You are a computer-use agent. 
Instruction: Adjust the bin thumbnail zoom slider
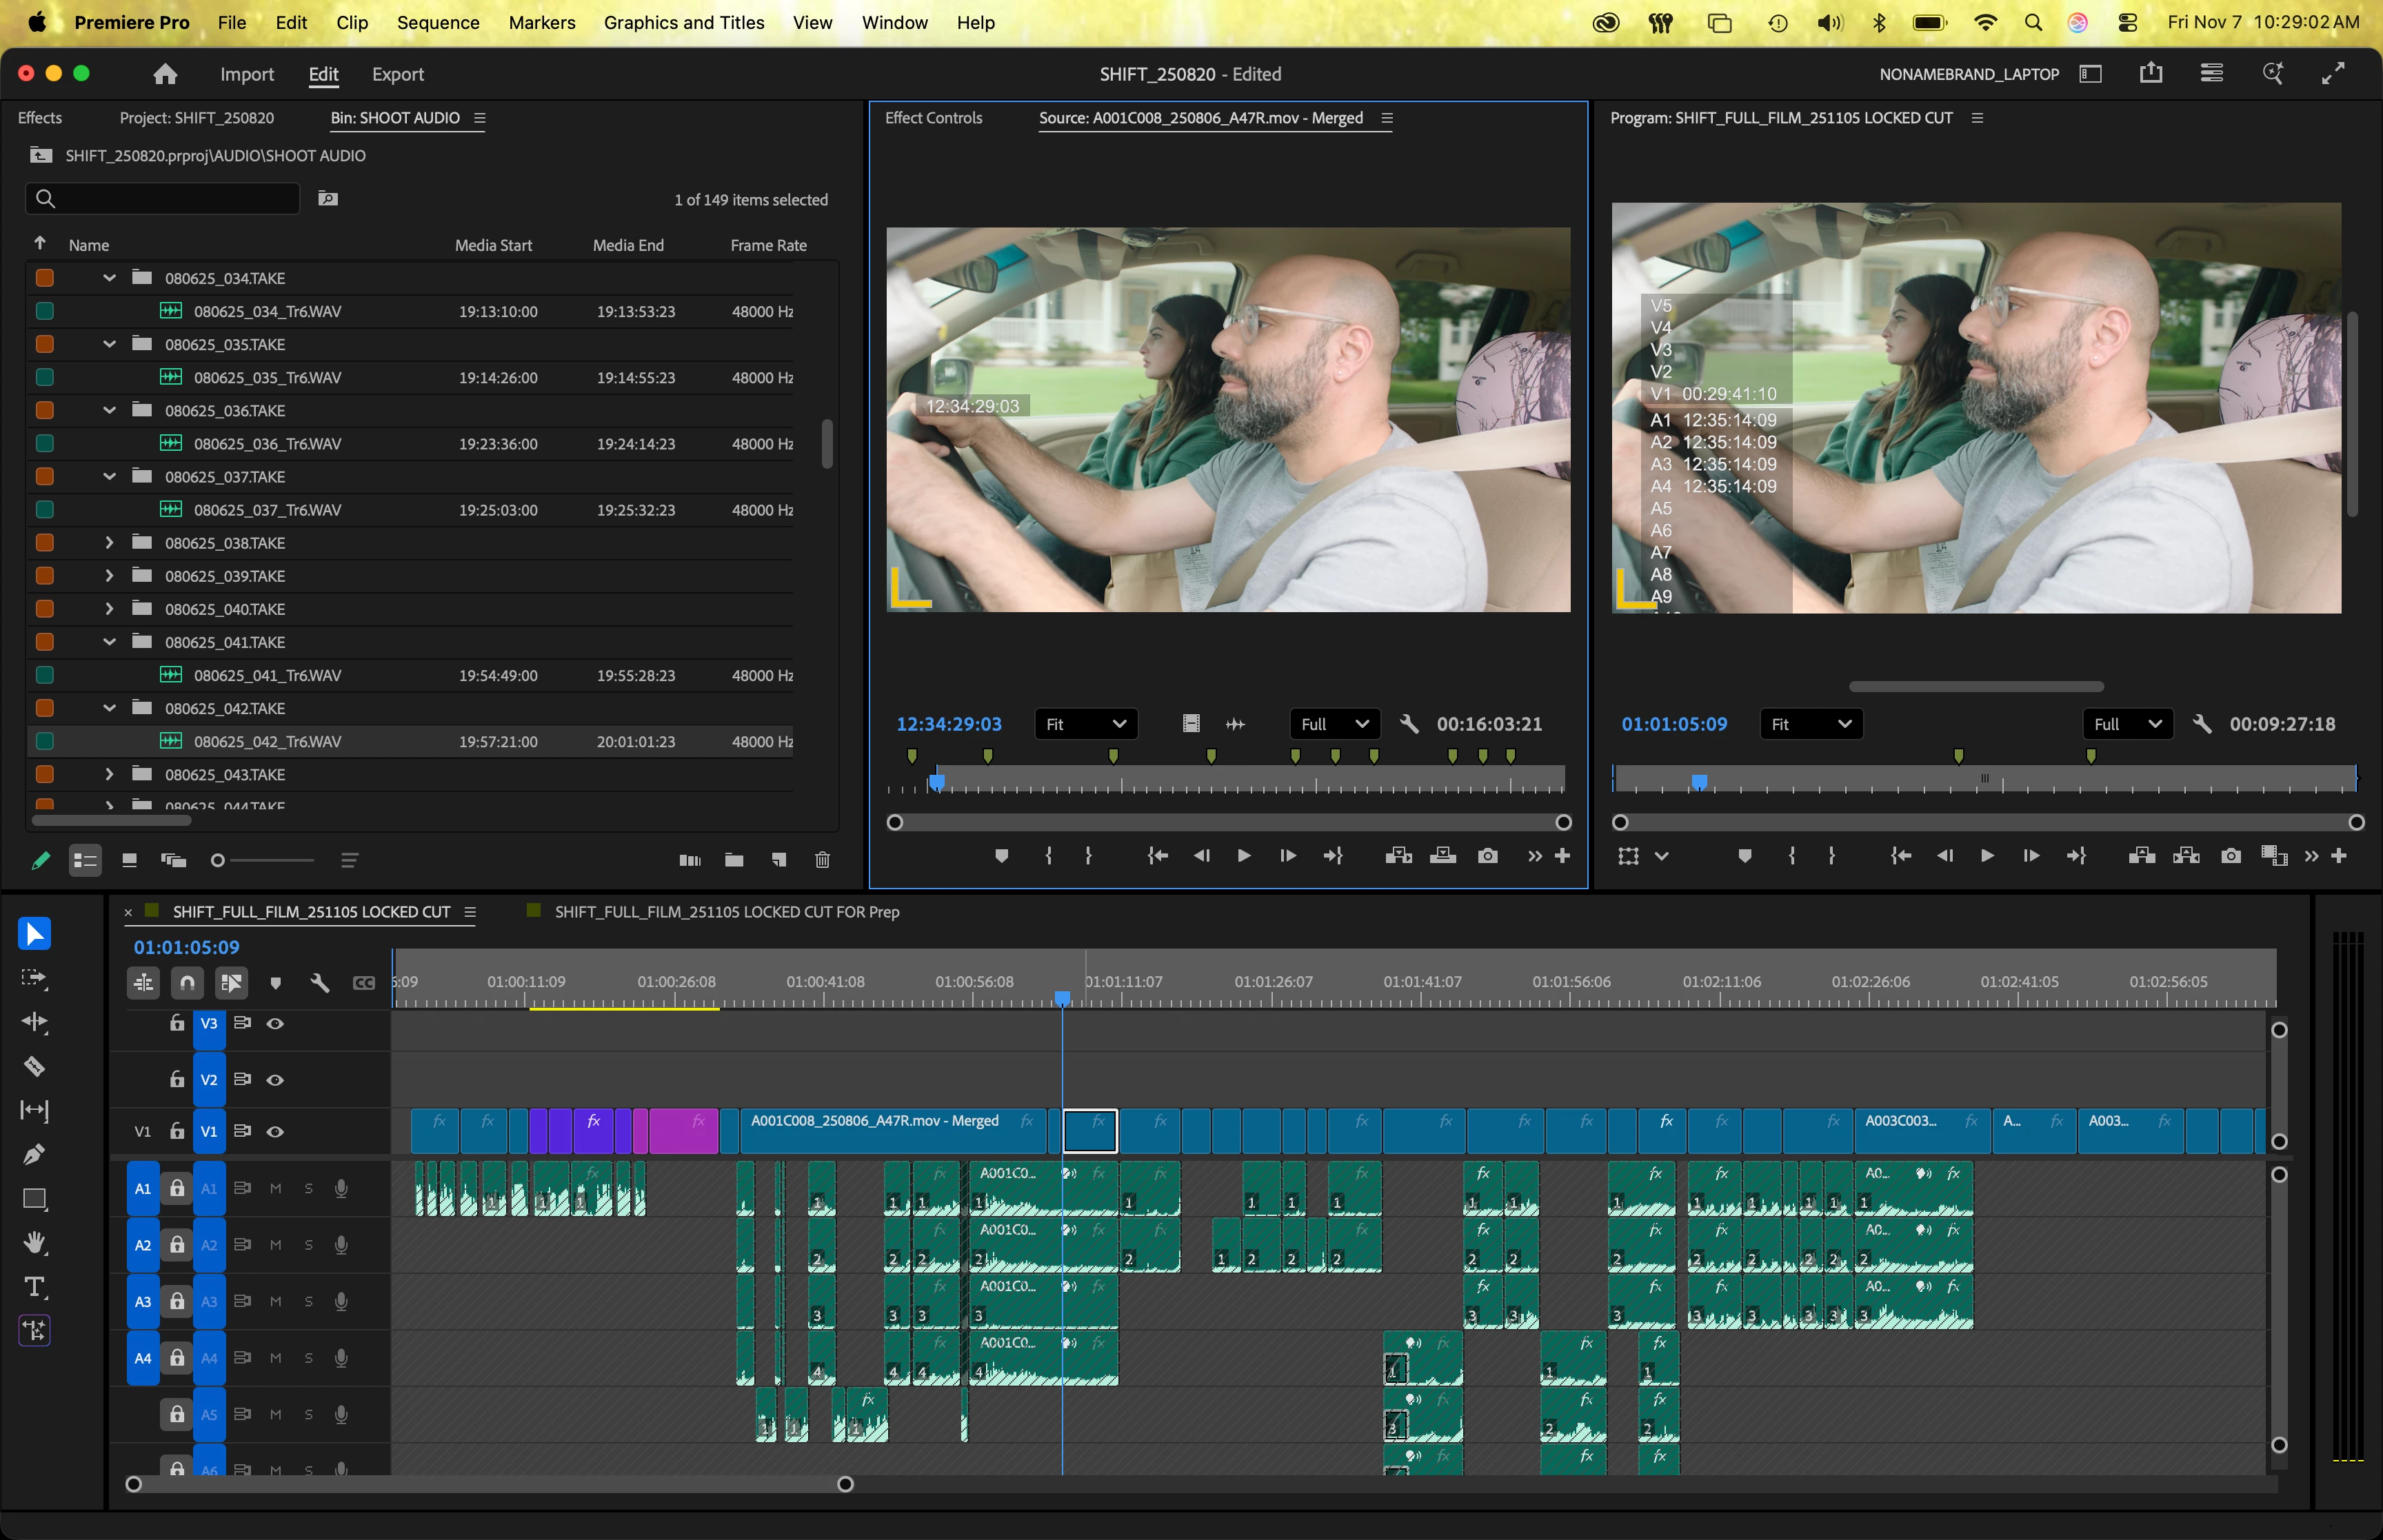218,860
